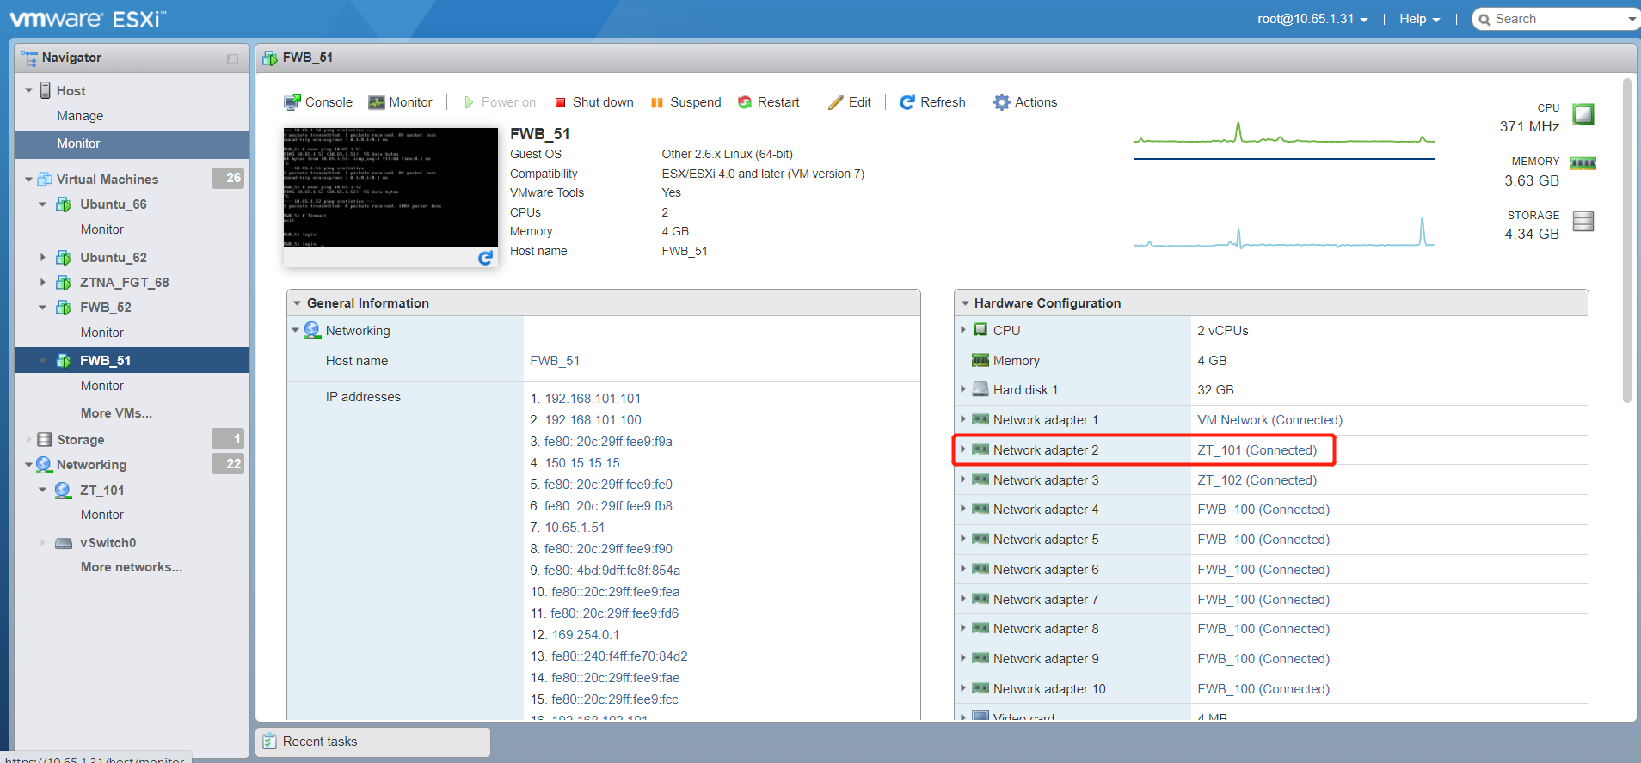Click the Virtual Machines count badge 26

point(228,178)
